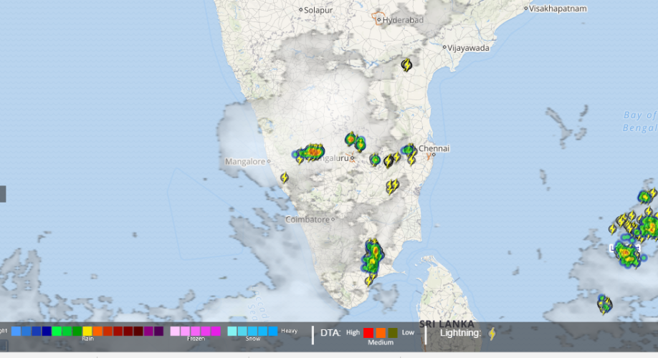The image size is (658, 358).
Task: Select the storm cell cluster west of Bengaluru
Action: click(312, 152)
